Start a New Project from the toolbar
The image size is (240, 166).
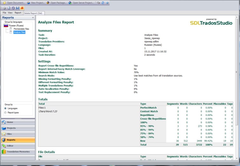coord(35,3)
